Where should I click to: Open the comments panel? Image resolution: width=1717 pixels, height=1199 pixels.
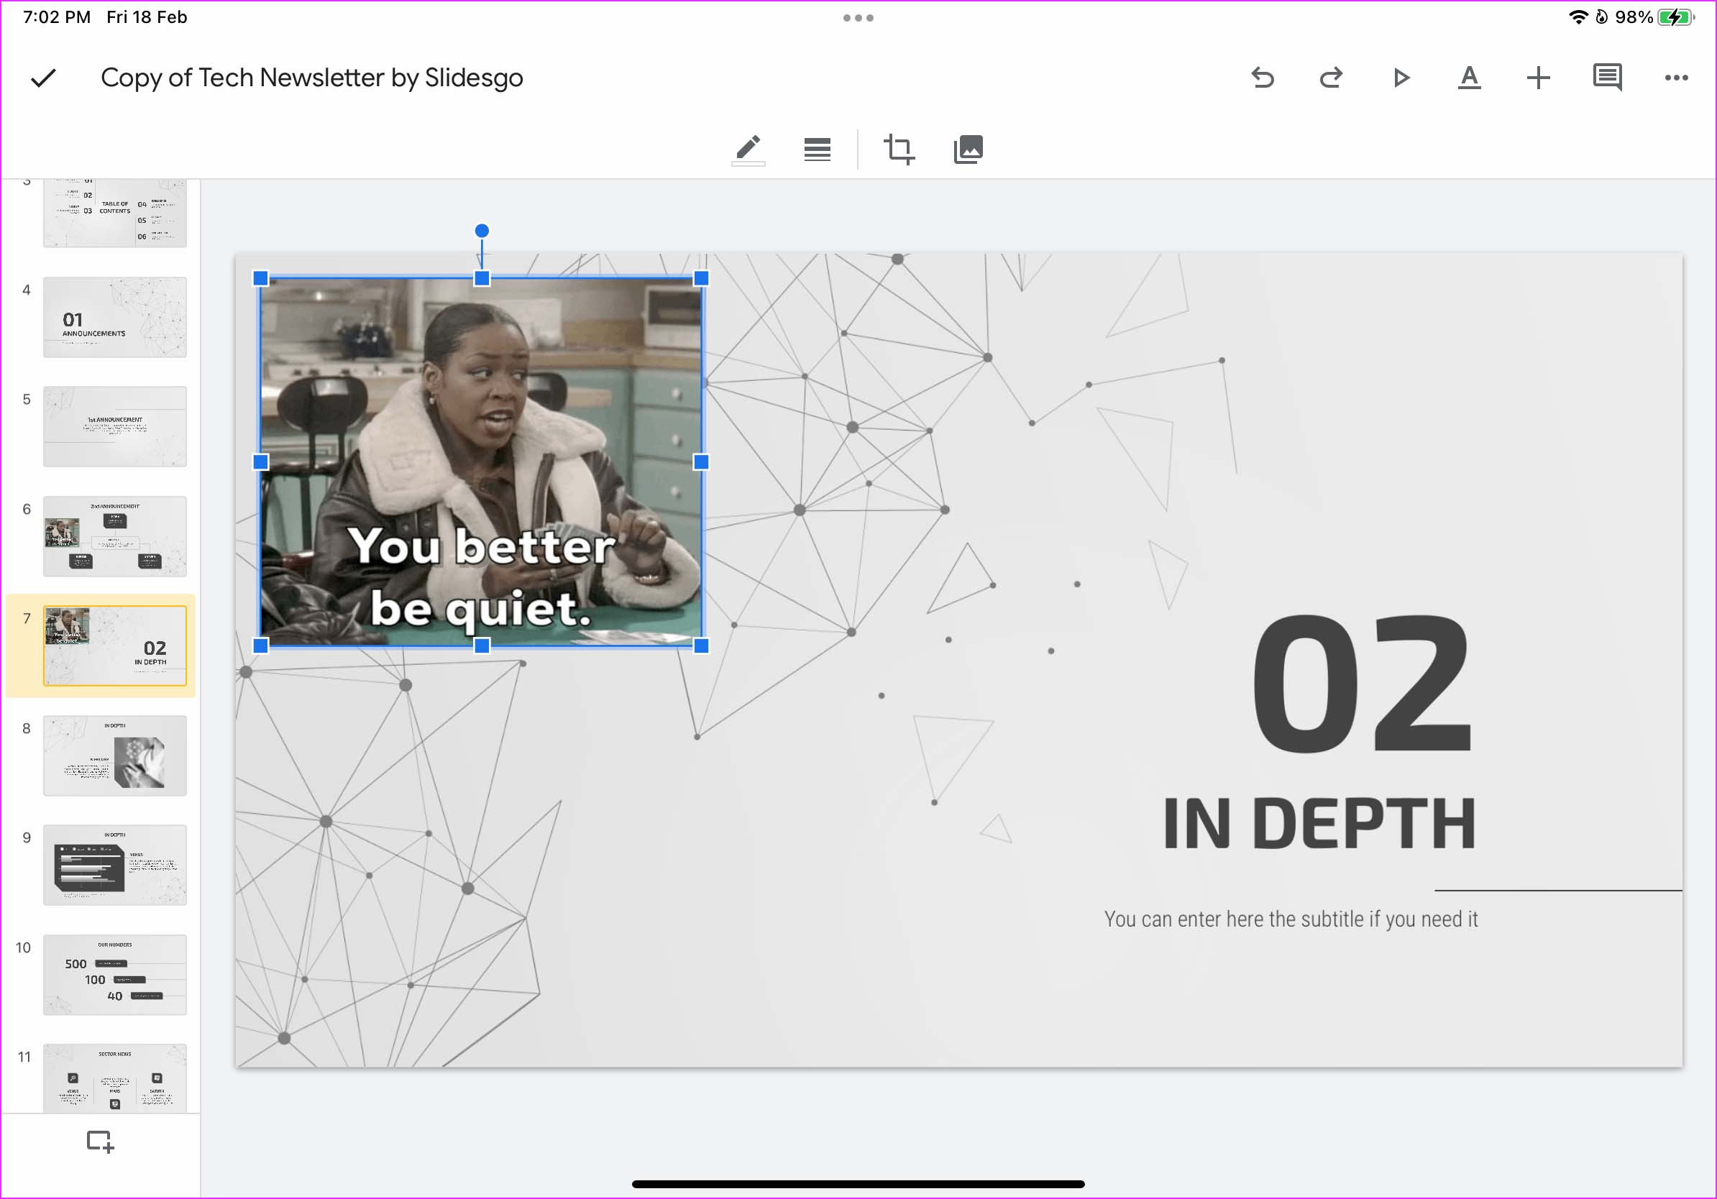coord(1607,78)
